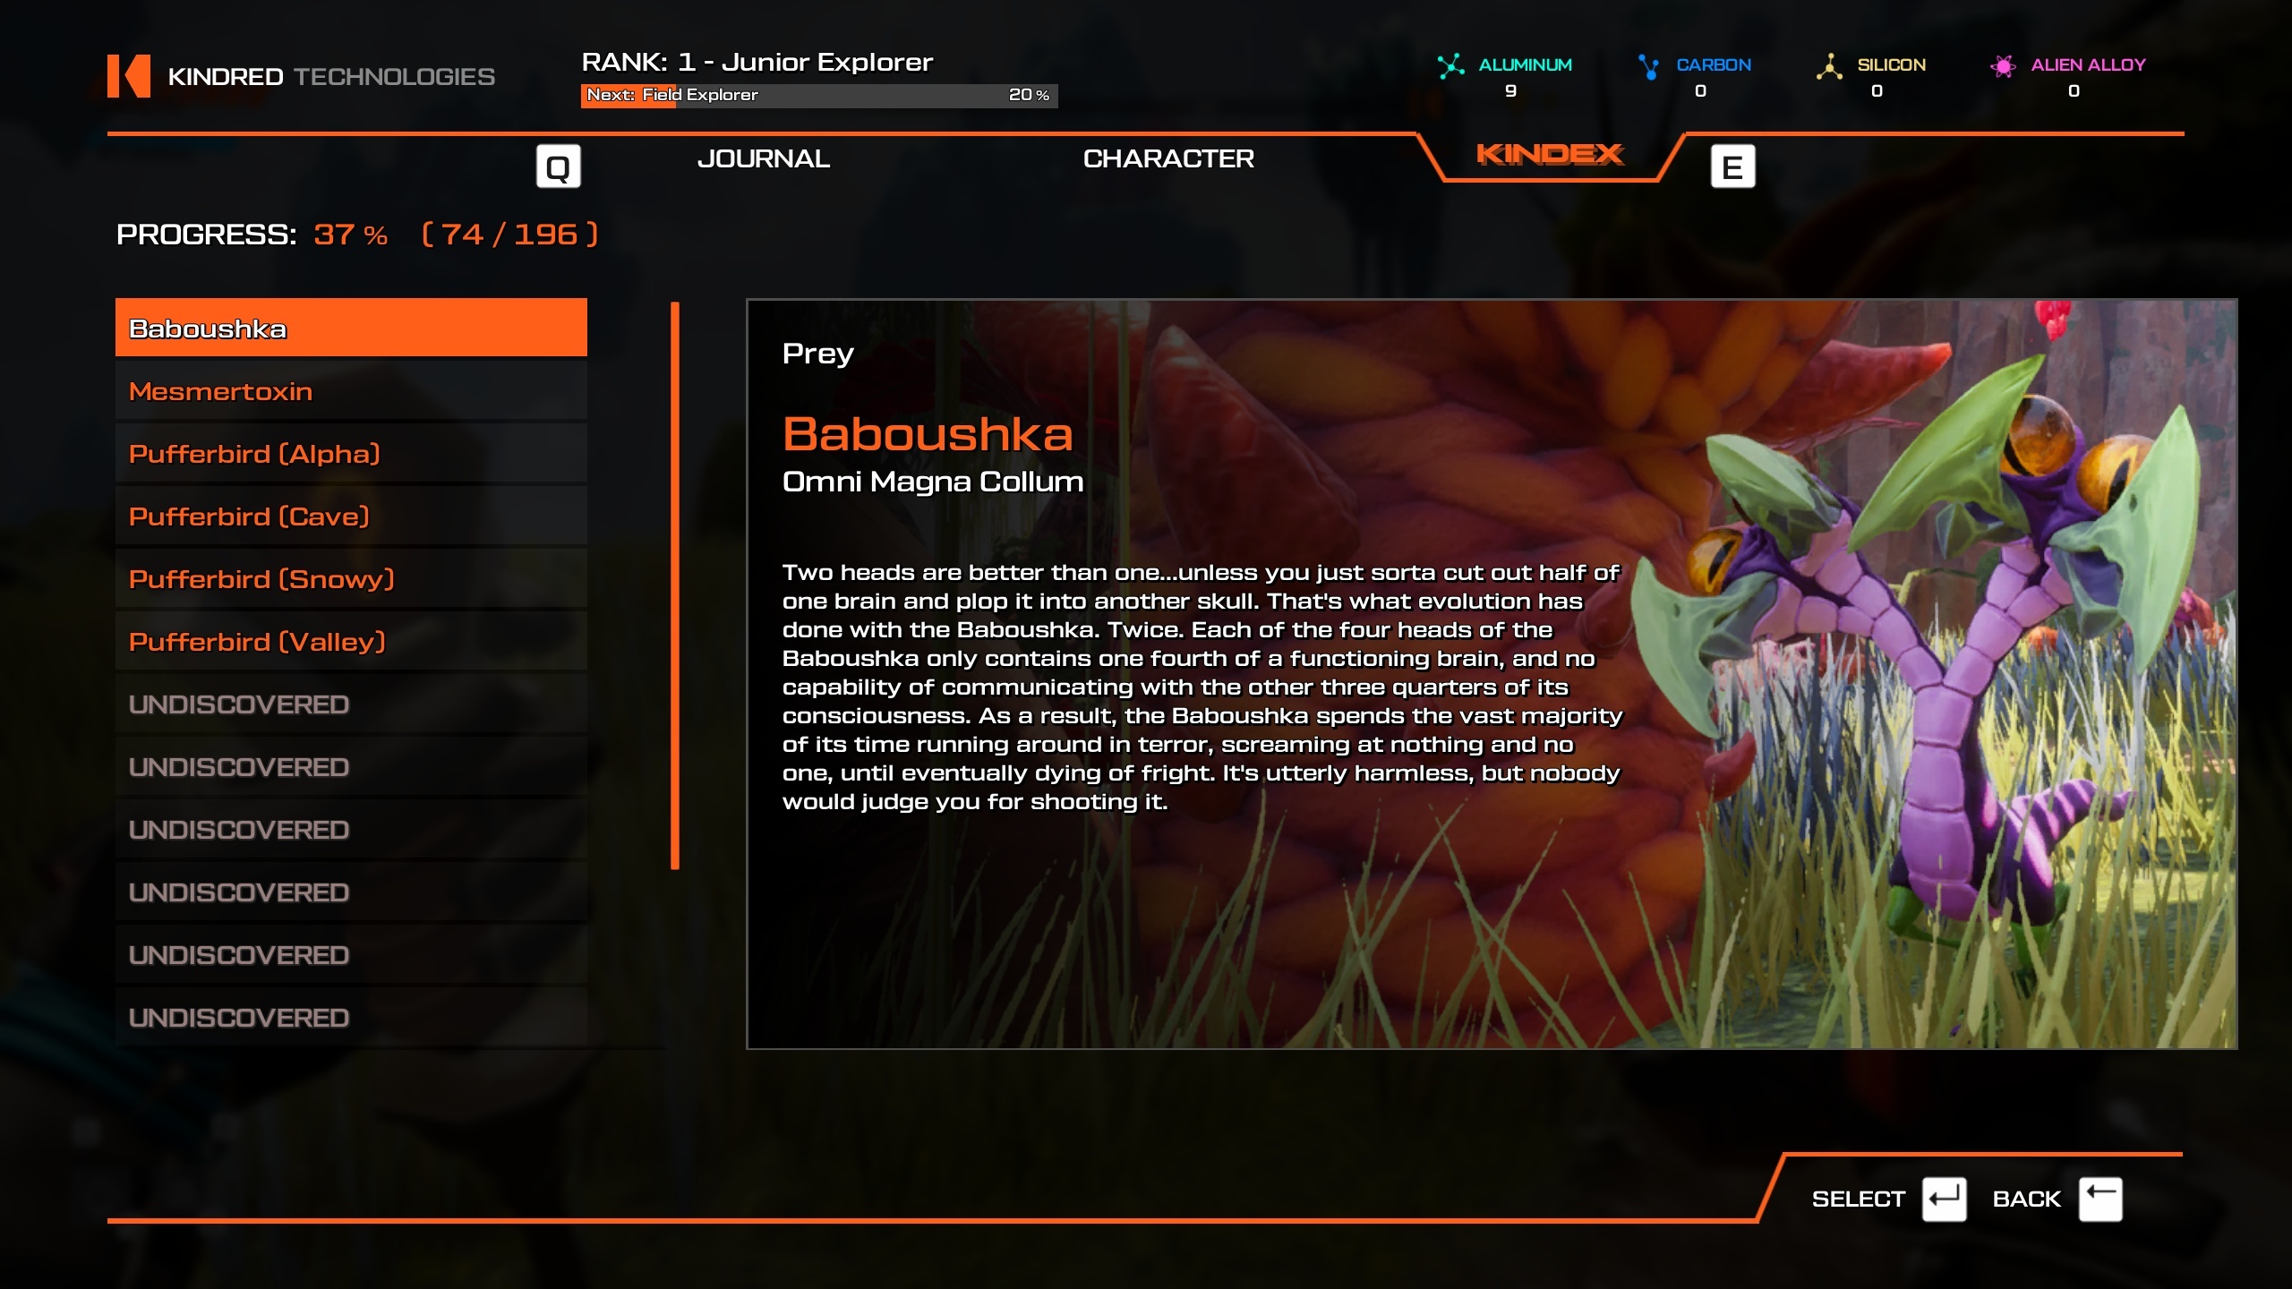Switch to the JOURNAL tab
Image resolution: width=2292 pixels, height=1289 pixels.
coord(764,158)
